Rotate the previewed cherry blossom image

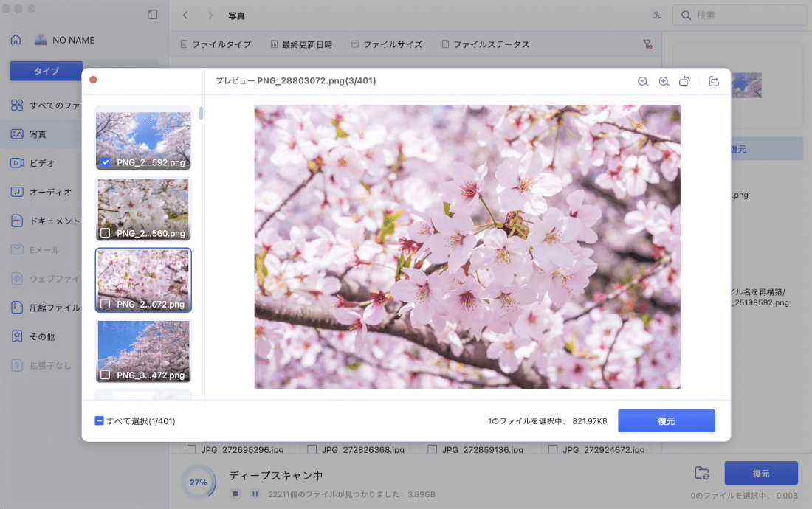coord(684,82)
